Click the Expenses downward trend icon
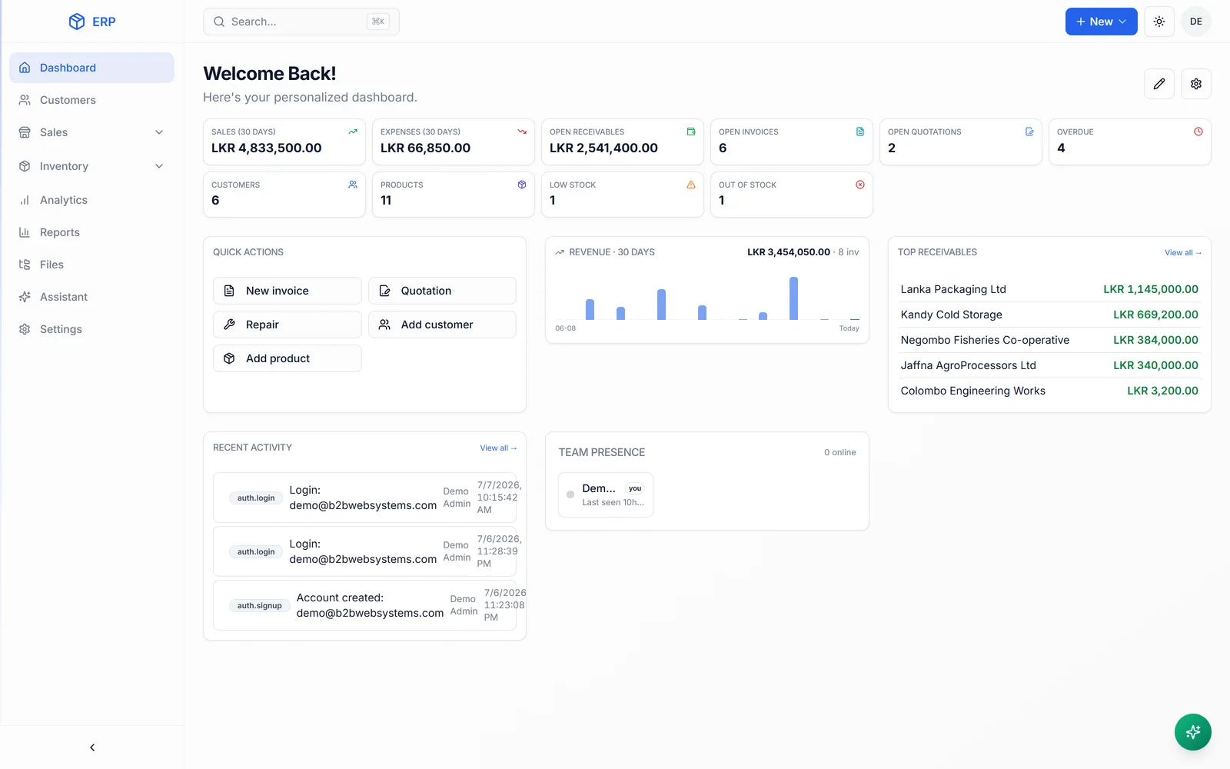The image size is (1230, 769). click(x=522, y=131)
